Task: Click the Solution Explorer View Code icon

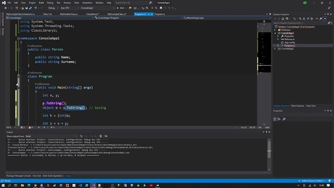Action: (x=317, y=19)
